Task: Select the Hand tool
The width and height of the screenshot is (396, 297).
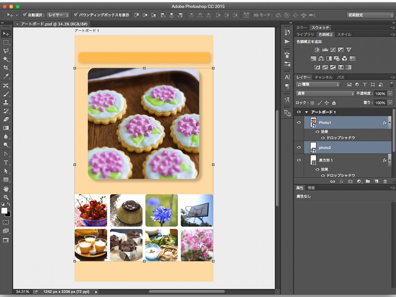Action: 6,189
